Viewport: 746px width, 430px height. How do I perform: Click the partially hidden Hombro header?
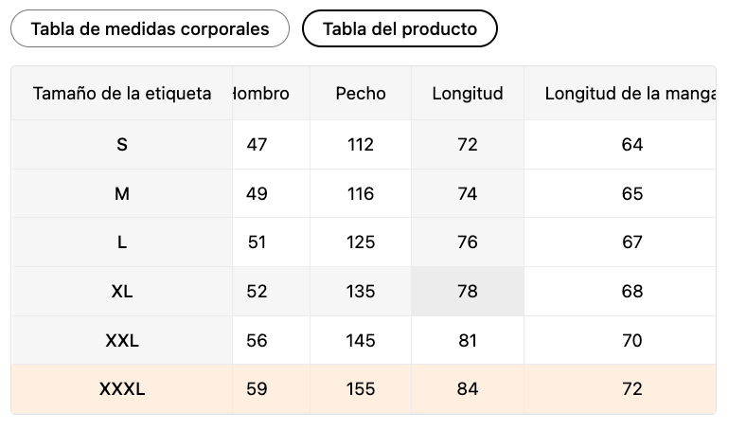[261, 94]
